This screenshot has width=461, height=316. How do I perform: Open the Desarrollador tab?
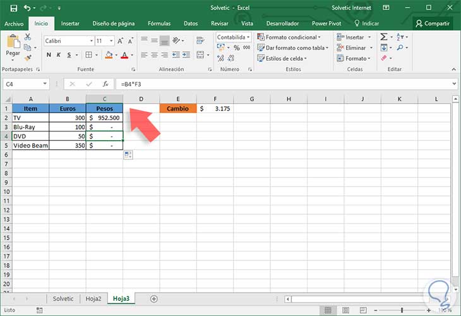coord(282,23)
